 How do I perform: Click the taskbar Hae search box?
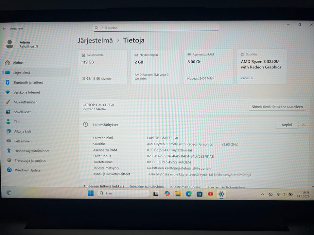124,193
